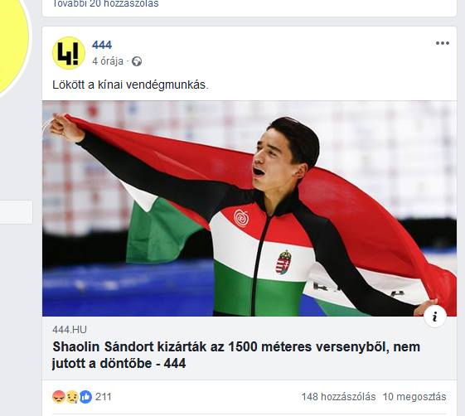465x416 pixels.
Task: Click the globe public audience icon
Action: (x=137, y=61)
